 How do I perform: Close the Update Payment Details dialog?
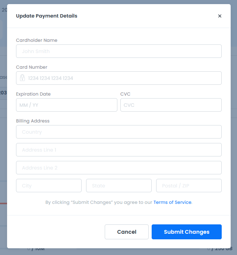219,16
